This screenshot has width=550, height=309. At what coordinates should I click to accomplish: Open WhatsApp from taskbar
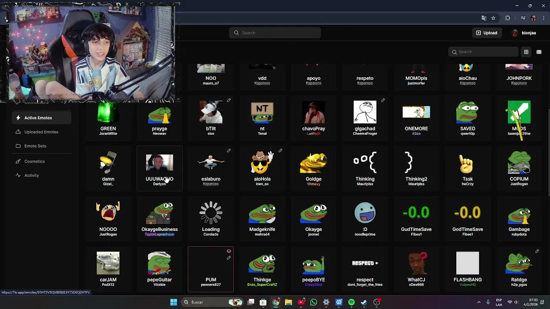(x=314, y=302)
